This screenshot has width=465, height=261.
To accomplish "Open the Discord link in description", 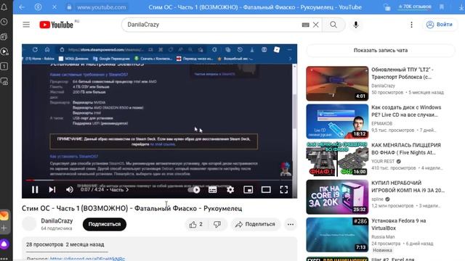I will click(x=87, y=259).
